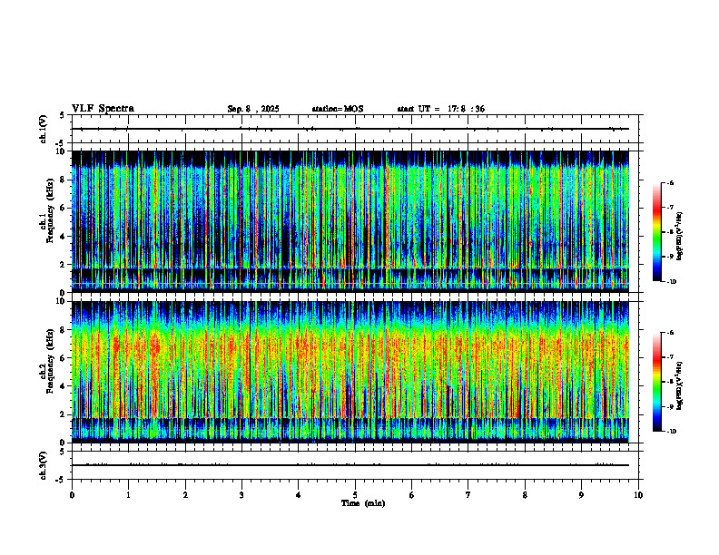719x555 pixels.
Task: Click time axis tick label "5"
Action: [355, 495]
